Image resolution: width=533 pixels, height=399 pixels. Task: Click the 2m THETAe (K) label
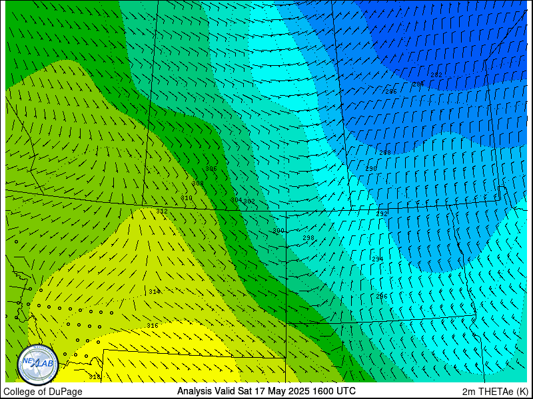tap(495, 392)
